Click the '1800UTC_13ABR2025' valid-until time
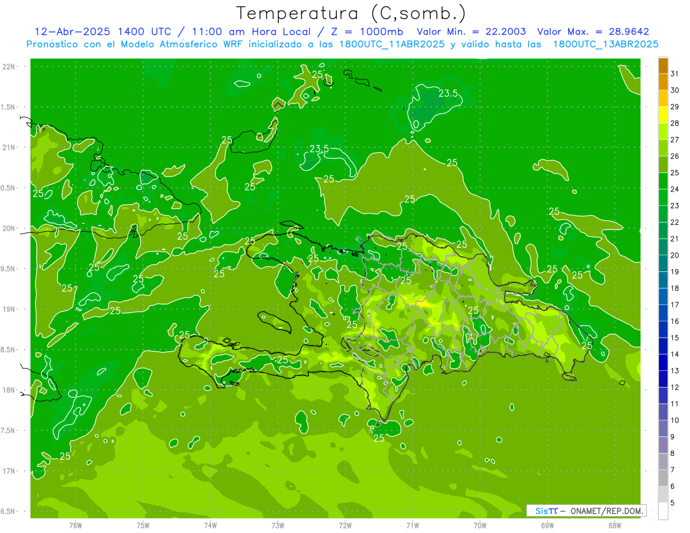This screenshot has height=533, width=690. click(x=605, y=44)
